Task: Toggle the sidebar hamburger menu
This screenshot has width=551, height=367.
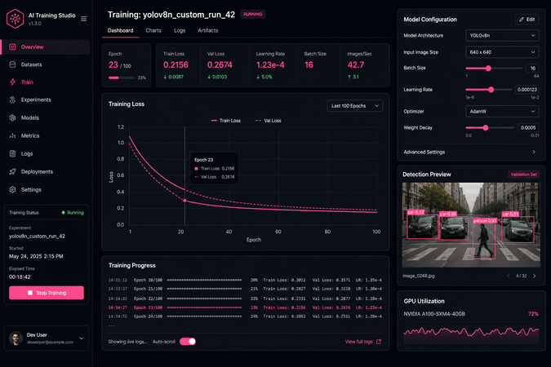Action: 83,19
